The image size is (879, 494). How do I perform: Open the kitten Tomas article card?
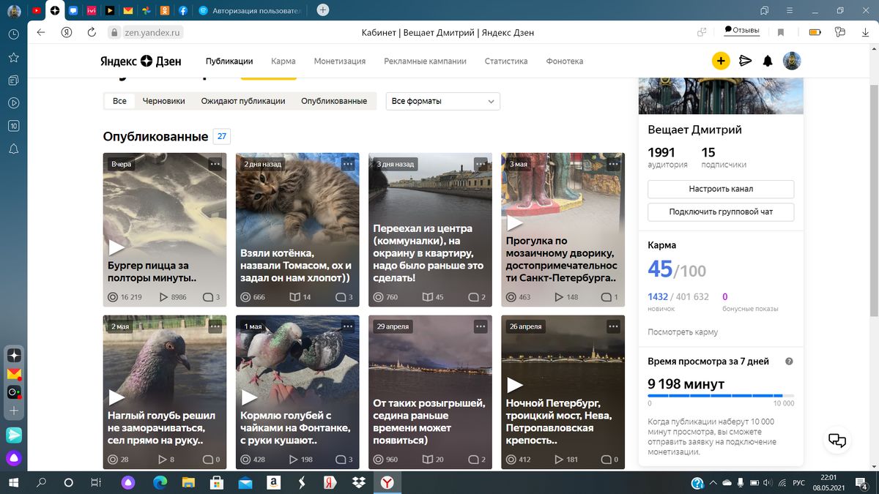click(297, 229)
